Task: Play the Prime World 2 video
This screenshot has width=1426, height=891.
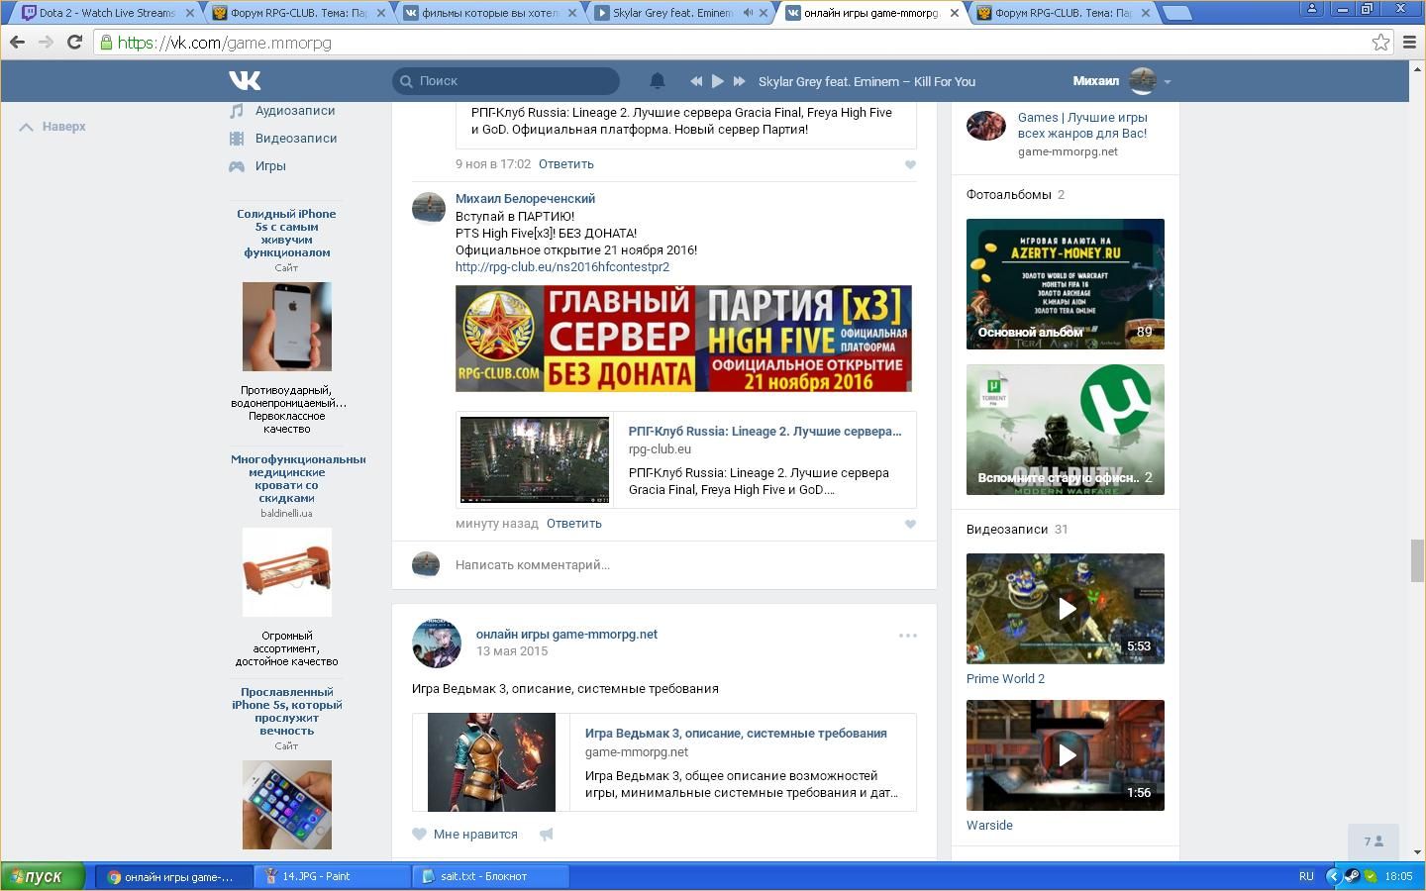Action: 1066,609
